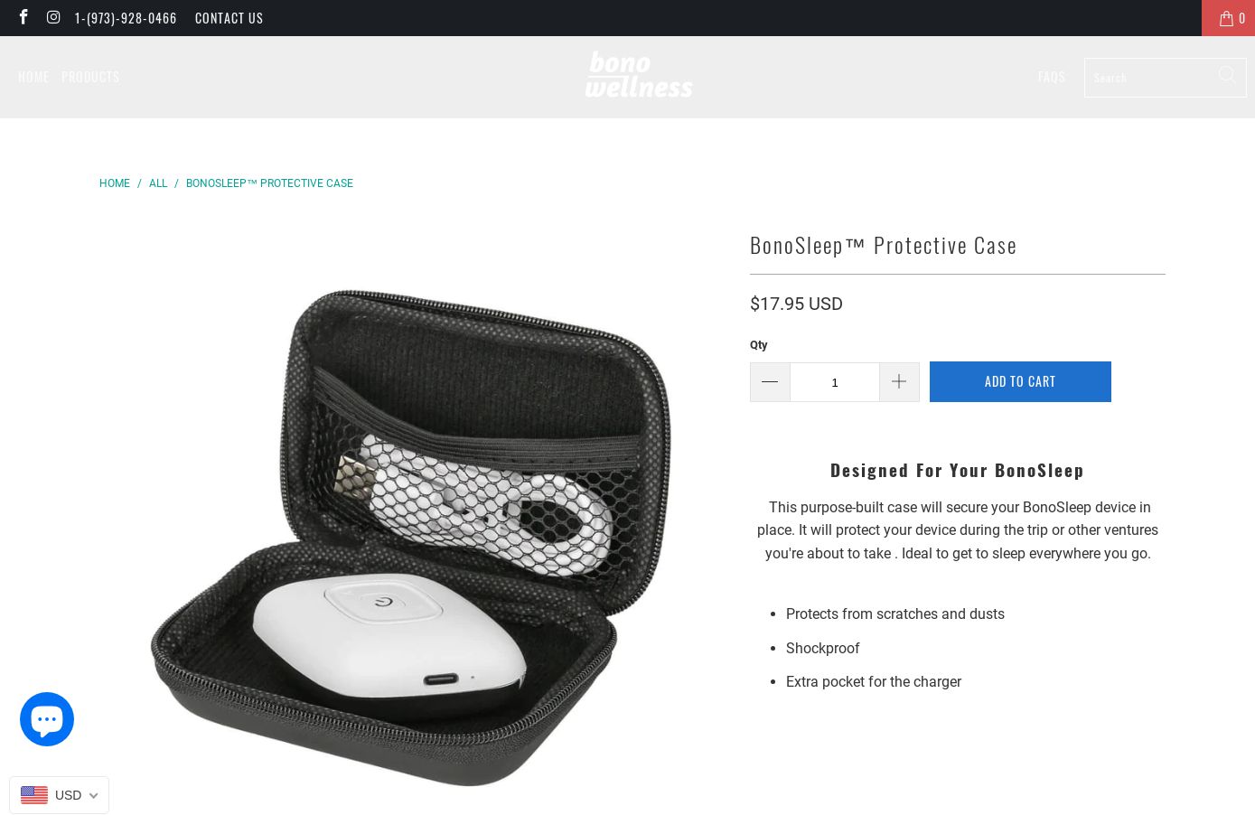
Task: Click the US flag currency icon
Action: (x=34, y=795)
